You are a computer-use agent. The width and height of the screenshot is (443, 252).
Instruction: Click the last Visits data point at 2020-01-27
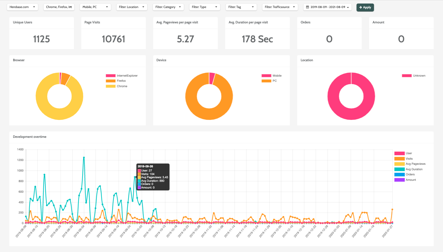tap(392, 209)
